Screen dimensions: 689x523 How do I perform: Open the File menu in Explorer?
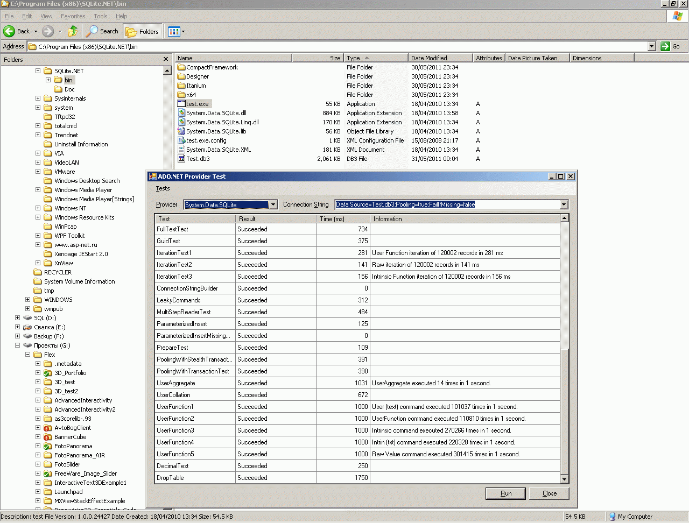tap(9, 16)
